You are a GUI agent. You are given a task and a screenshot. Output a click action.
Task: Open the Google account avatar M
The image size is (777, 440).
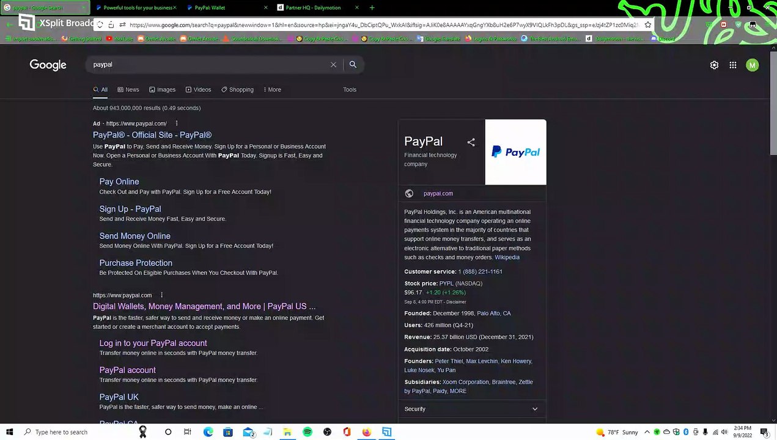(753, 65)
